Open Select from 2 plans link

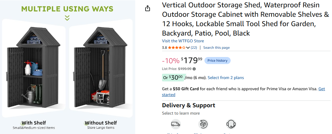click(226, 78)
